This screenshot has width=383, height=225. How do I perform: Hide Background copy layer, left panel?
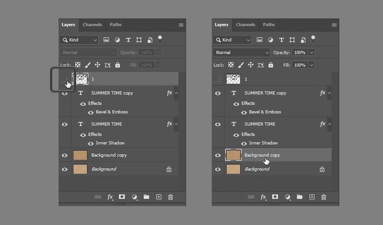pos(64,155)
